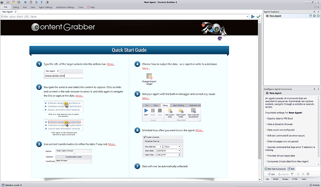Follow More link in step 6 schedule
The height and width of the screenshot is (187, 321).
coord(199,131)
